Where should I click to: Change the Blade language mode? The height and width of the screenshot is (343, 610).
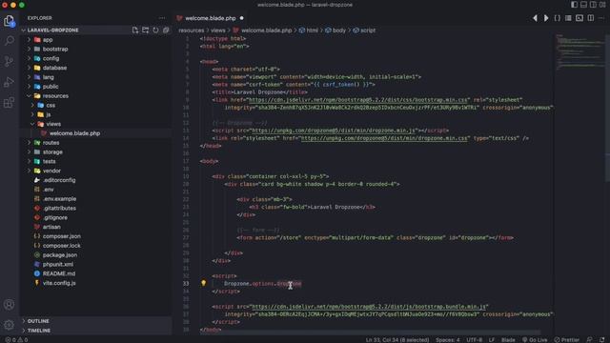[x=508, y=339]
